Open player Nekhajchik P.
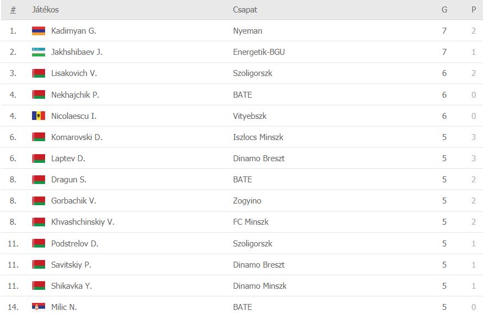483x317 pixels. pyautogui.click(x=75, y=95)
